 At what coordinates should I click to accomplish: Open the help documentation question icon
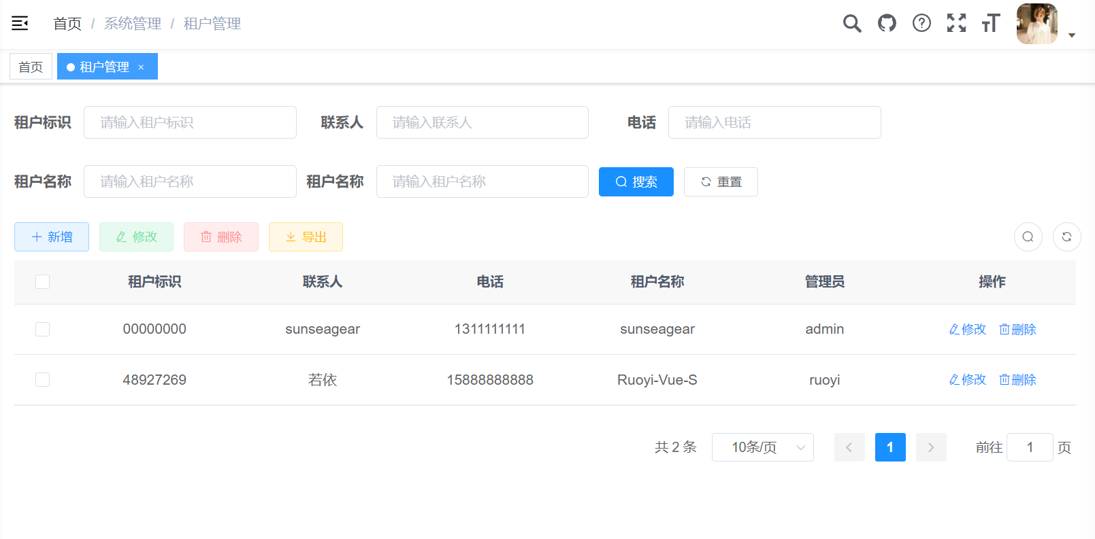921,24
